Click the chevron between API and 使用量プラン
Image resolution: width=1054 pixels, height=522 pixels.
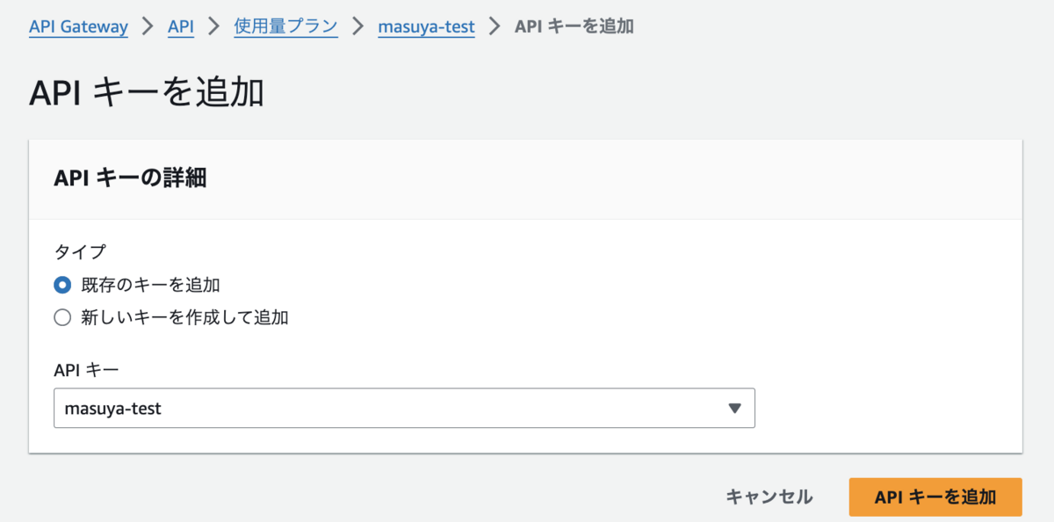(213, 26)
